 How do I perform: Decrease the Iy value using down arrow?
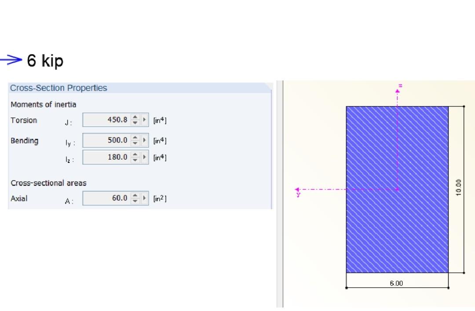tap(135, 143)
